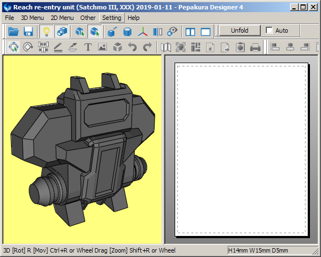Toggle the three-colored axis icon

143,32
